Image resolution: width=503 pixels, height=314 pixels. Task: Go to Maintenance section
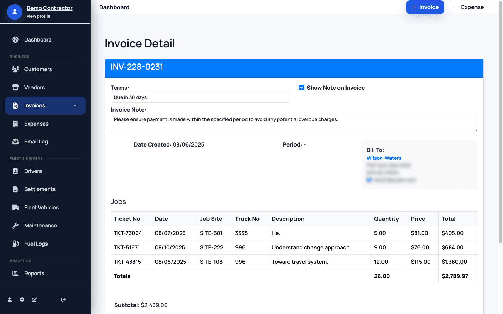click(45, 226)
